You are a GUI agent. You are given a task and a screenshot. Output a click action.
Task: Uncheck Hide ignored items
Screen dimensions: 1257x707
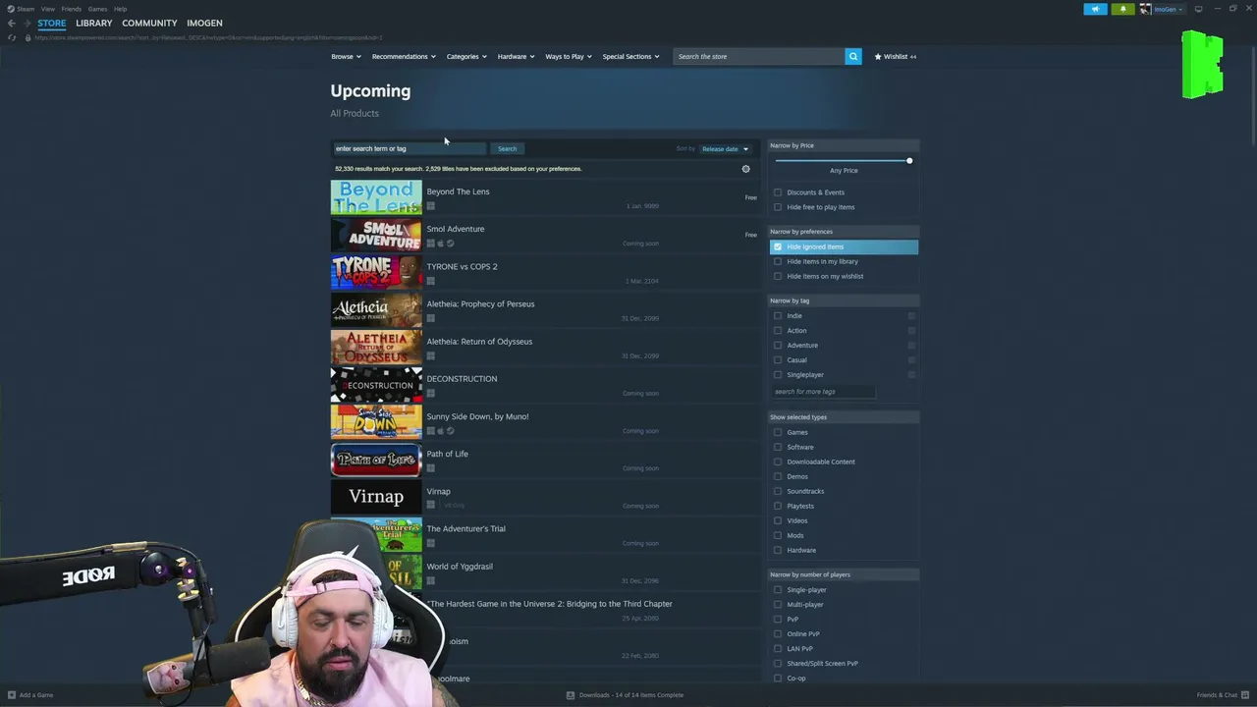point(778,246)
